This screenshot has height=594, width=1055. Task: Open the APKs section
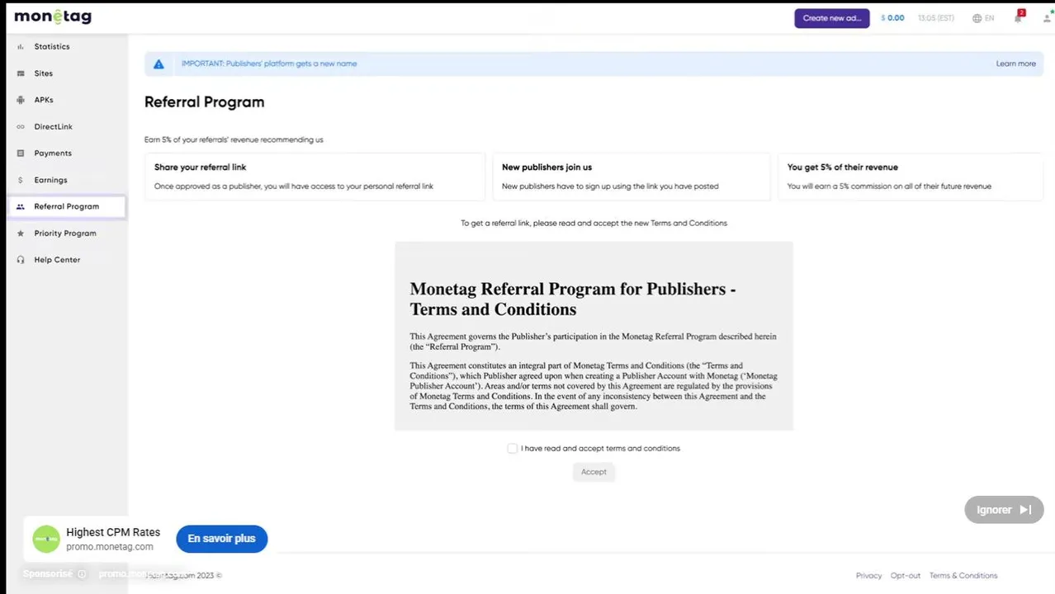coord(44,100)
